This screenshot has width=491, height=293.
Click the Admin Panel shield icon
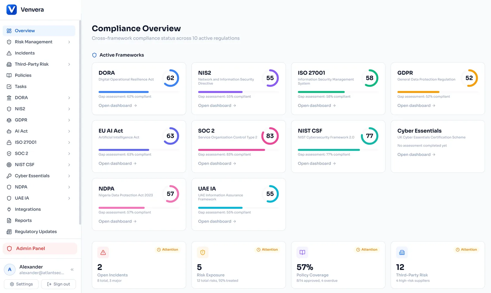(10, 248)
